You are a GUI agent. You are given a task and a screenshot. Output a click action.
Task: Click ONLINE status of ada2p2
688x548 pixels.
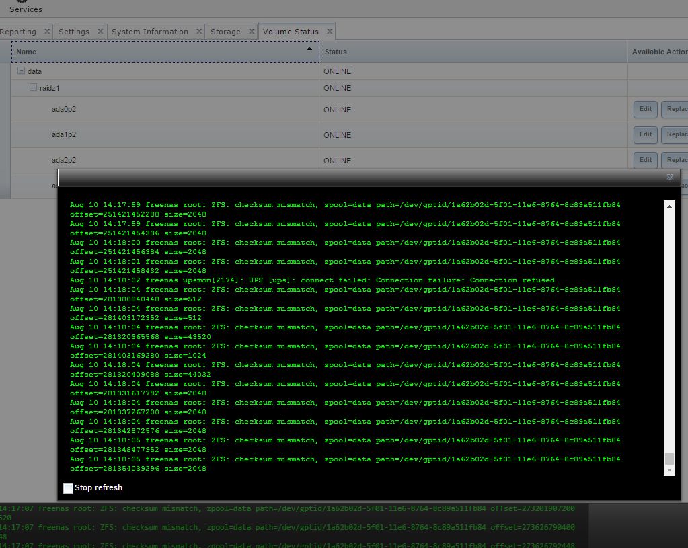(337, 161)
